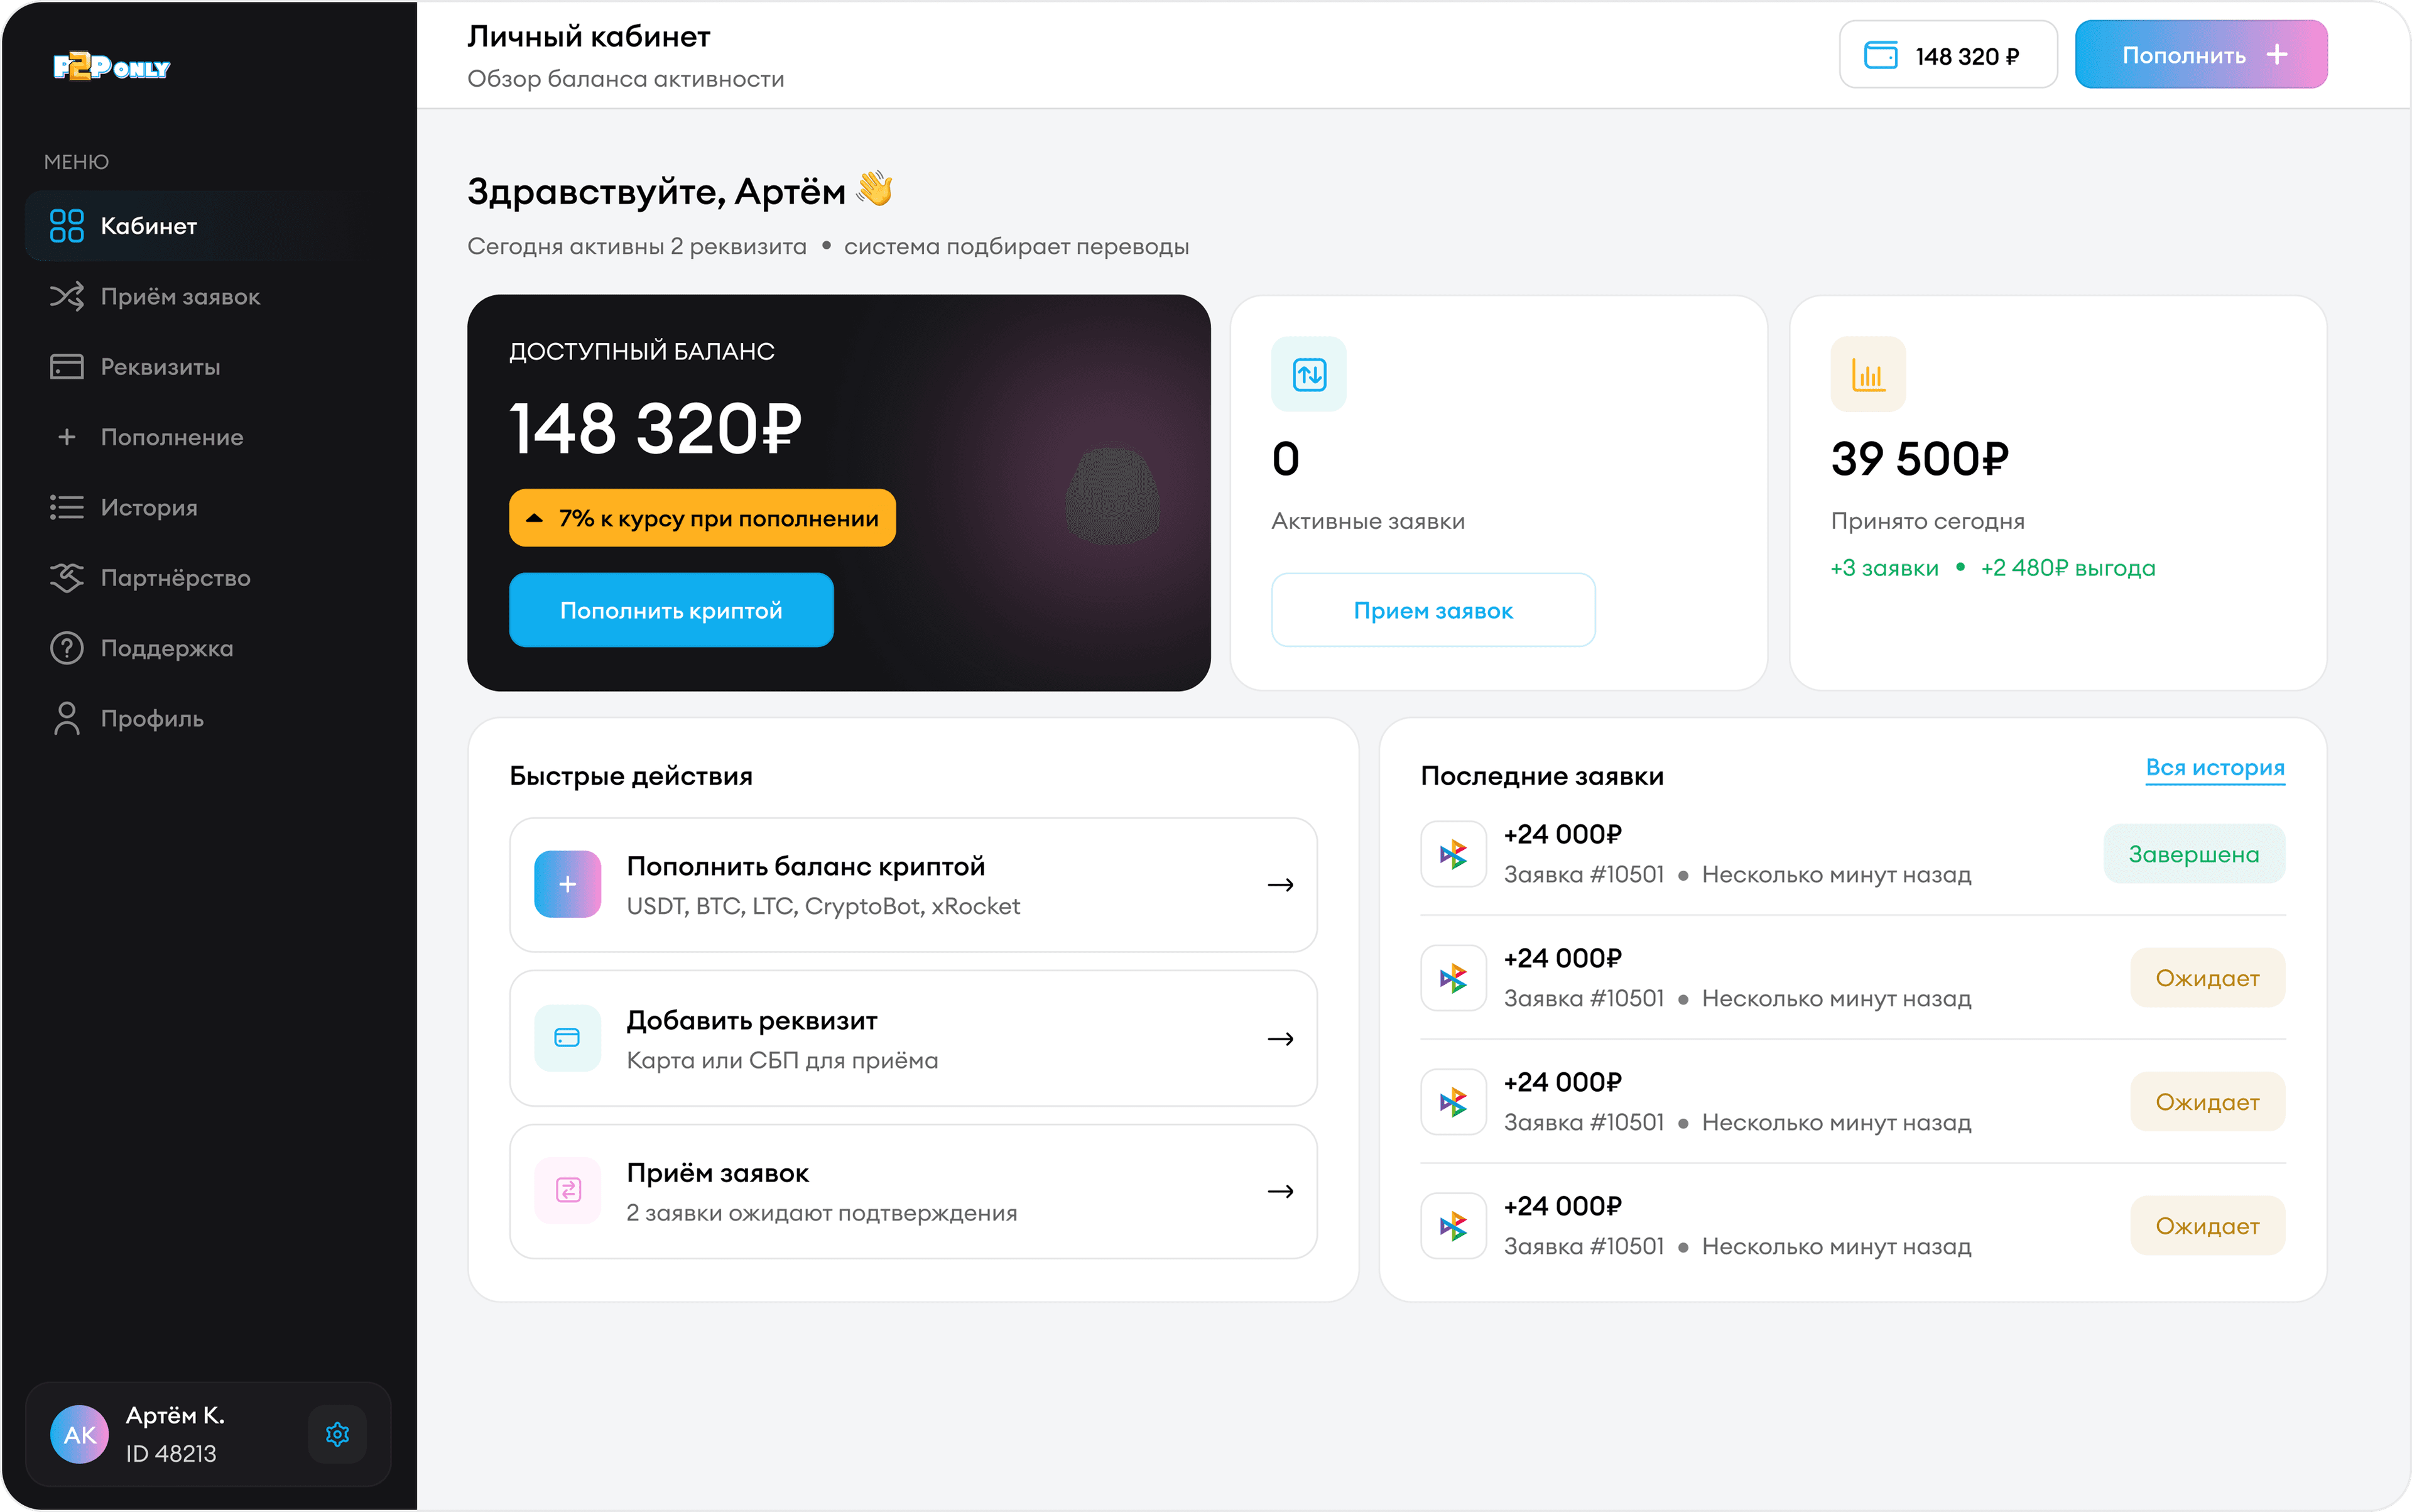Click the outlined Прием заявок button

[x=1433, y=610]
